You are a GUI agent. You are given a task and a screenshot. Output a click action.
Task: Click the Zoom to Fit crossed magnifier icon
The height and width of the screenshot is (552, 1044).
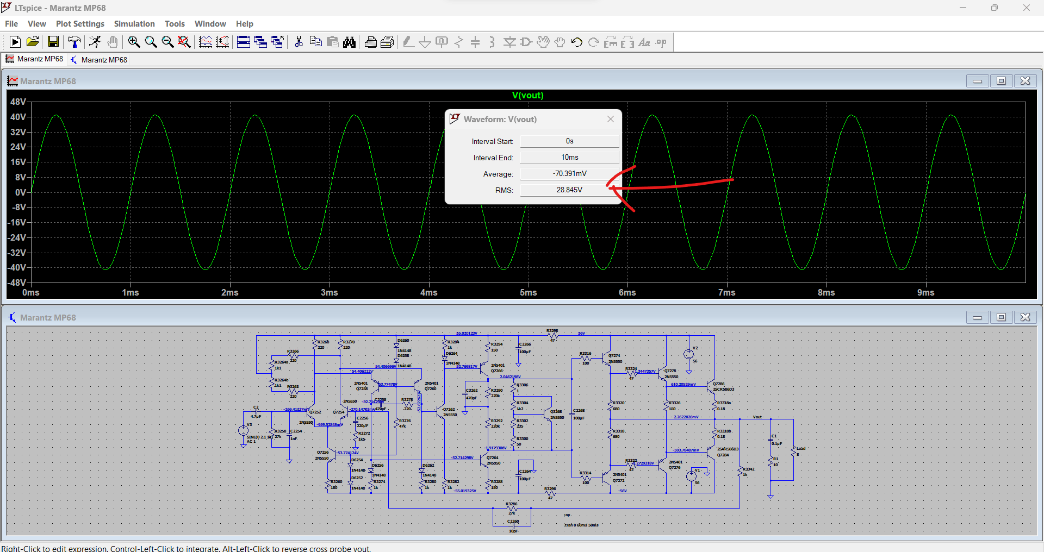[184, 42]
